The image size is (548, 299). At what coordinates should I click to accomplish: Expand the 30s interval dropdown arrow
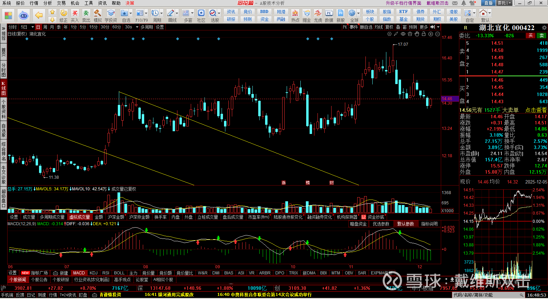click(137, 27)
